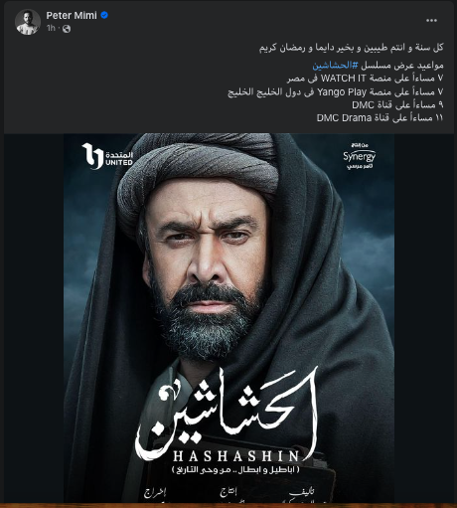Click the United logo on the poster
This screenshot has width=457, height=508.
[107, 156]
